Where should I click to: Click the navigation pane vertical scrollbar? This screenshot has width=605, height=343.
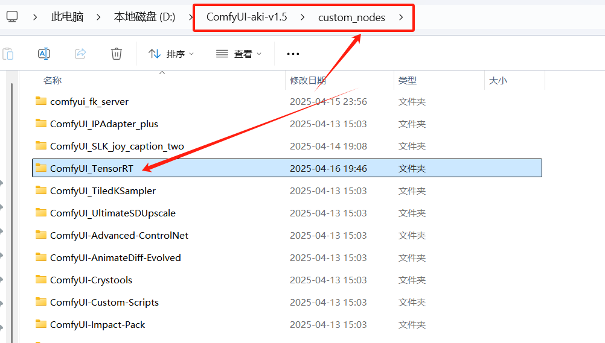(11, 213)
